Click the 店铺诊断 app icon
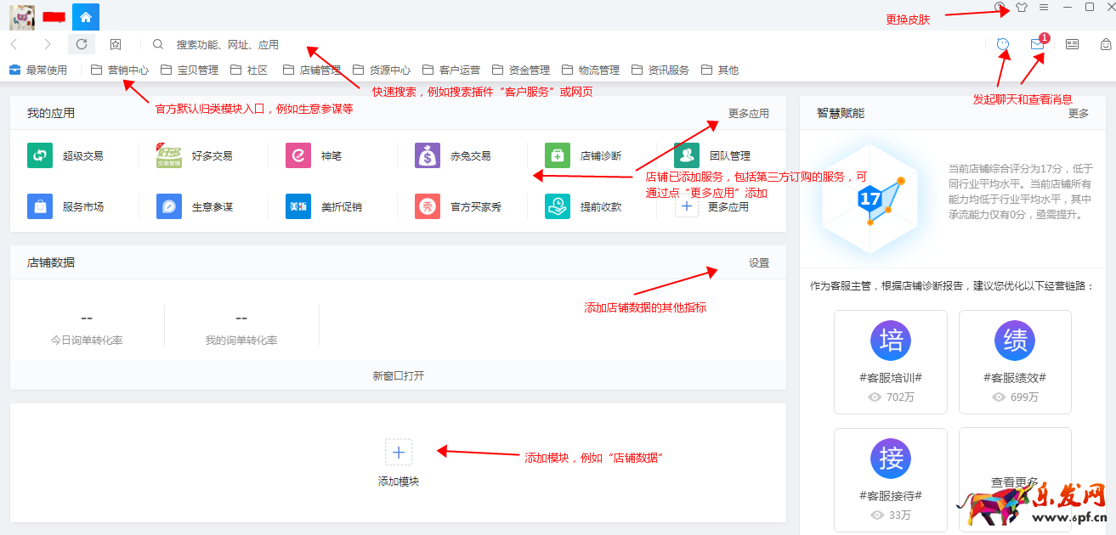Image resolution: width=1116 pixels, height=535 pixels. coord(558,156)
